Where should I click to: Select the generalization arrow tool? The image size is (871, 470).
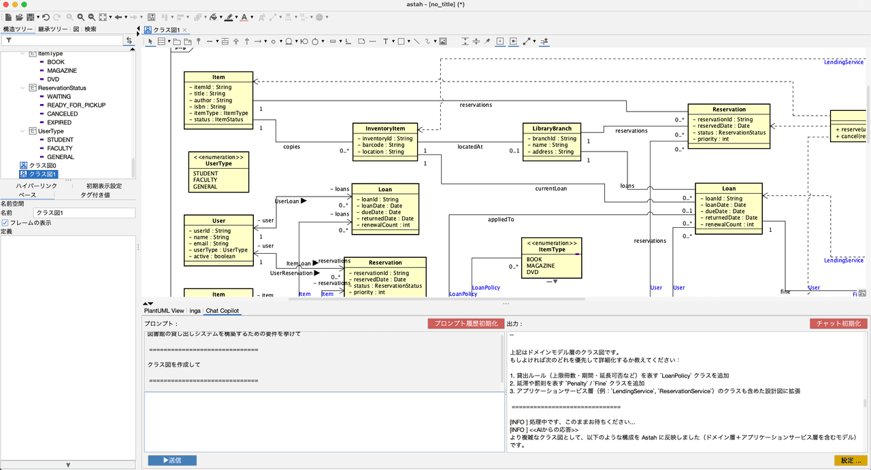(x=235, y=41)
